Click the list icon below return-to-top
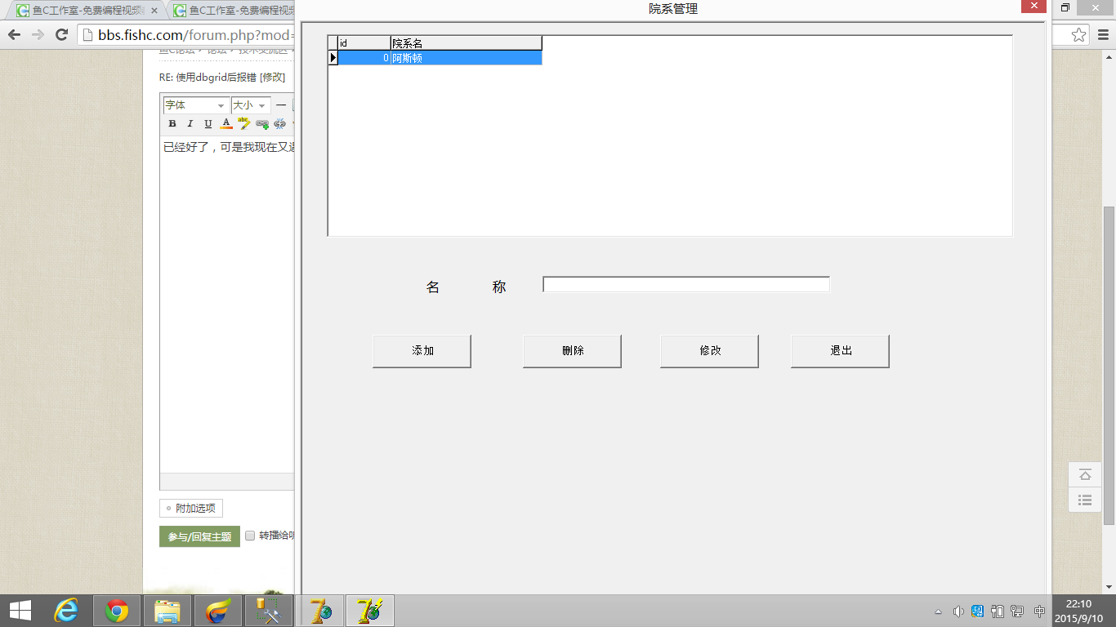This screenshot has height=627, width=1116. 1085,500
